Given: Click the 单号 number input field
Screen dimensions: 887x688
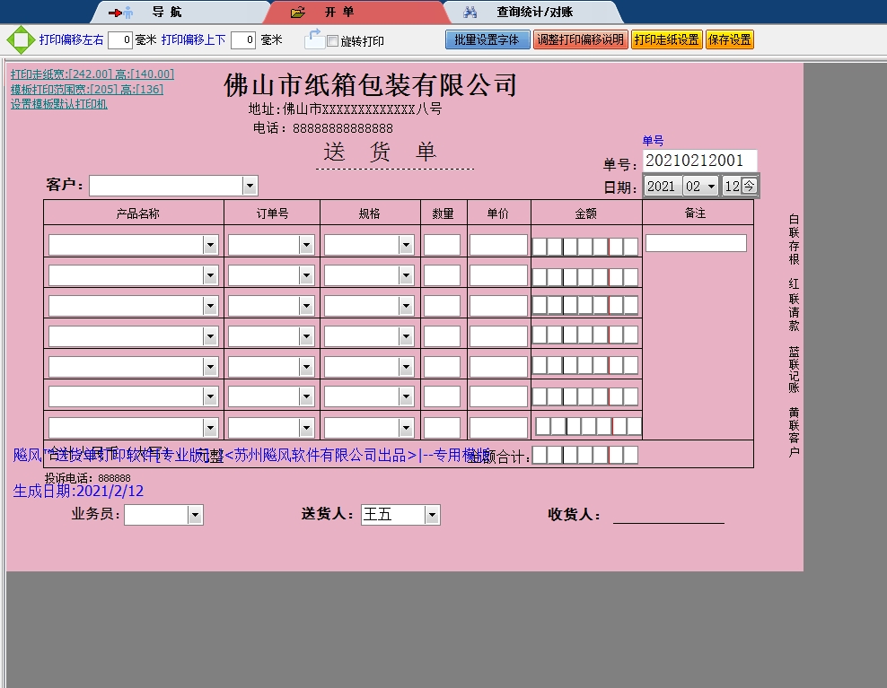Looking at the screenshot, I should (x=699, y=161).
